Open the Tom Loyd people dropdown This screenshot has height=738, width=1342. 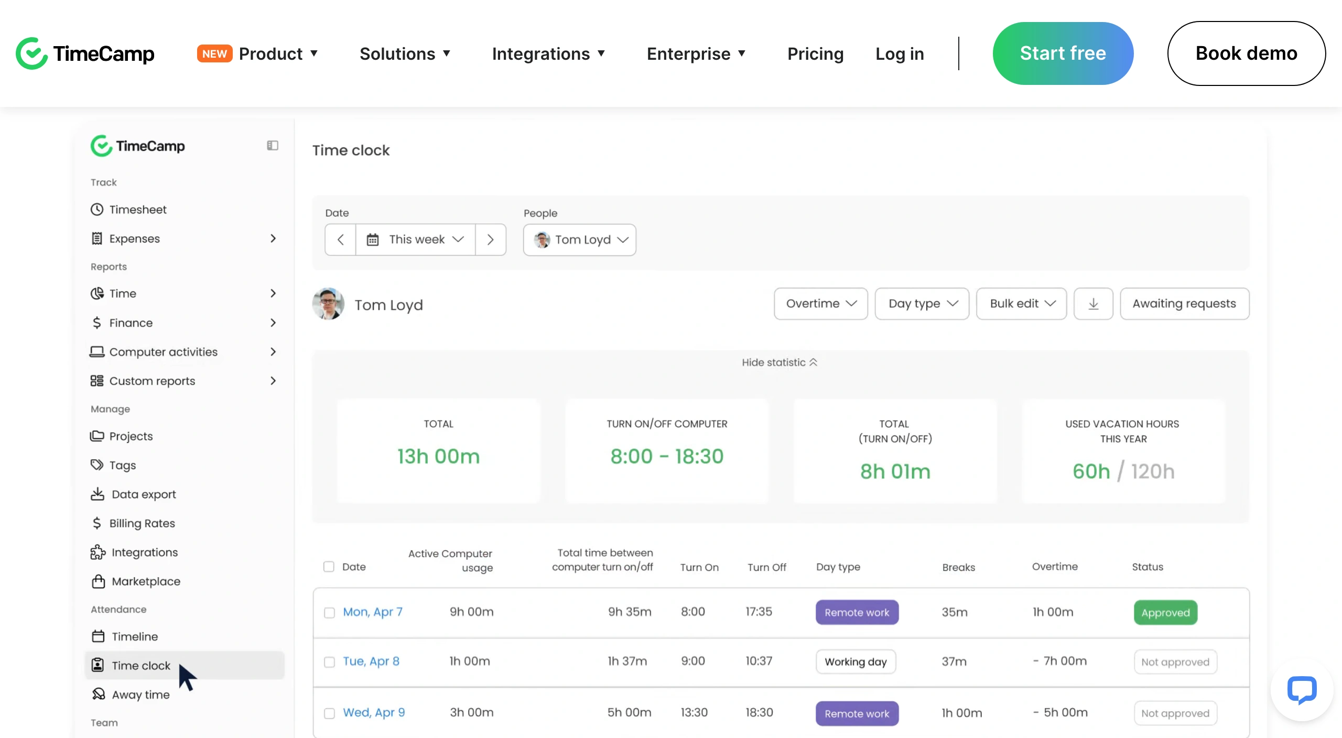[579, 240]
